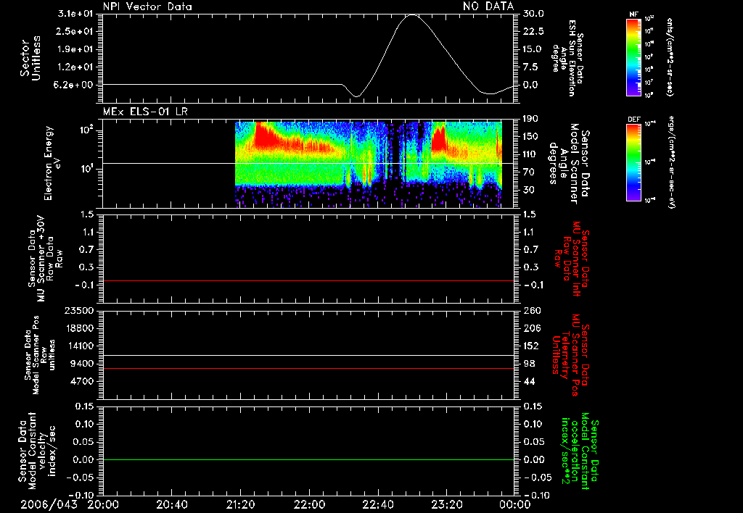Click the 206 telemetry tick label
Screen dimensions: 743x513
(x=531, y=328)
